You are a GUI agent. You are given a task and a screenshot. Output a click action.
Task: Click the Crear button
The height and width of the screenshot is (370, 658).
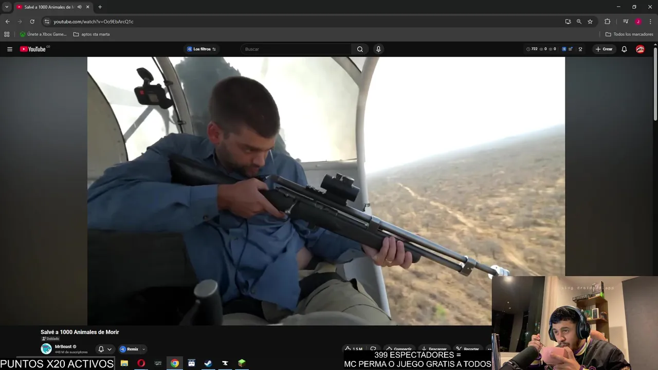pyautogui.click(x=604, y=49)
